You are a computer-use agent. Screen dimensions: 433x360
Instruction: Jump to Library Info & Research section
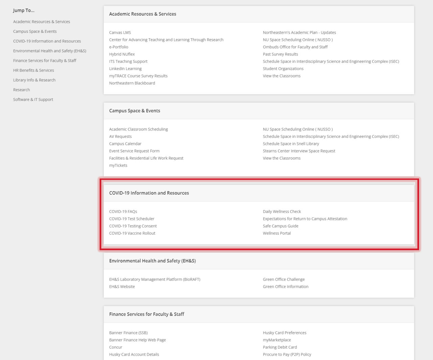34,80
